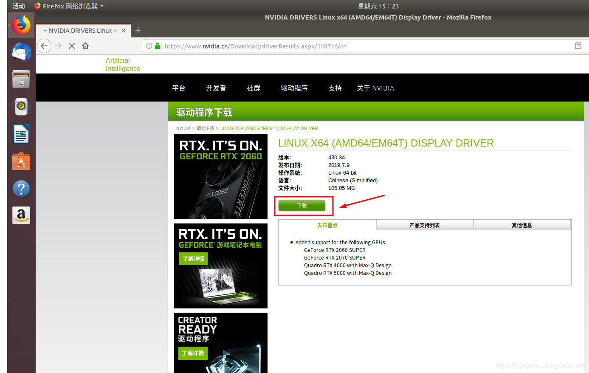This screenshot has height=373, width=589.
Task: Open the 社群 navigation menu
Action: point(254,88)
